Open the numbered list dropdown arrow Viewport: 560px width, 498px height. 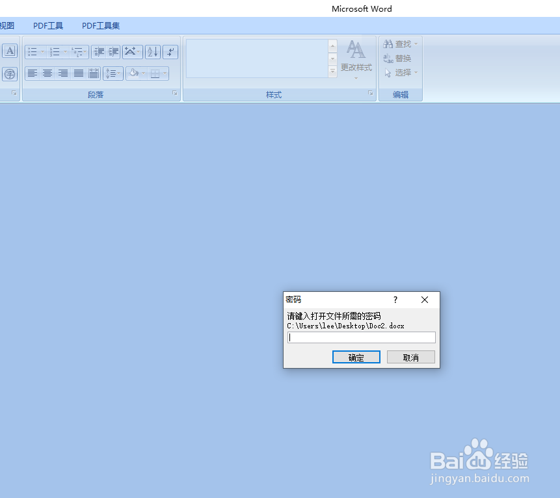click(x=65, y=52)
